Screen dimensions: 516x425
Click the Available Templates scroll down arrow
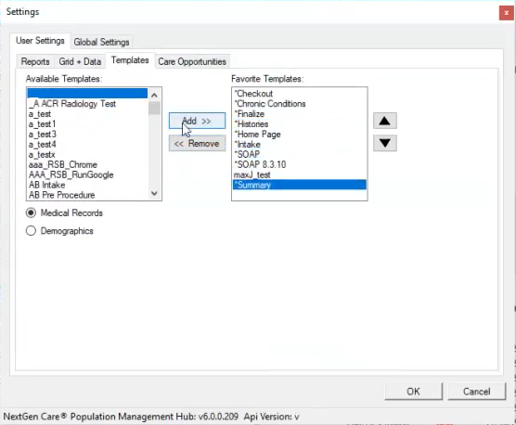(154, 193)
